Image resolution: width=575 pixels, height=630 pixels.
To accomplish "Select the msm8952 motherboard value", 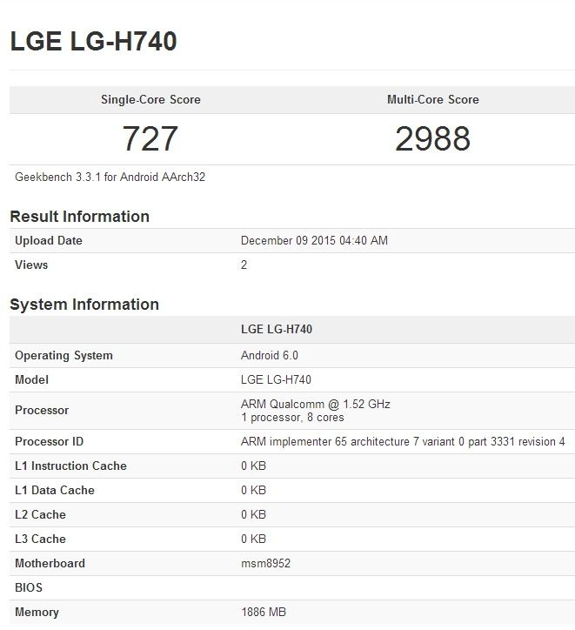I will tap(265, 563).
